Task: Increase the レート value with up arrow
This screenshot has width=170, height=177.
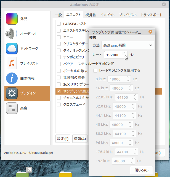Action: pyautogui.click(x=124, y=53)
